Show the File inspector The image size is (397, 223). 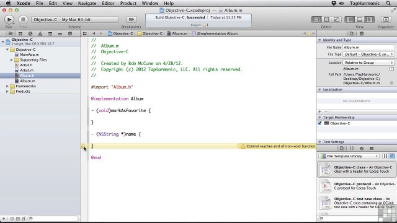tap(352, 33)
